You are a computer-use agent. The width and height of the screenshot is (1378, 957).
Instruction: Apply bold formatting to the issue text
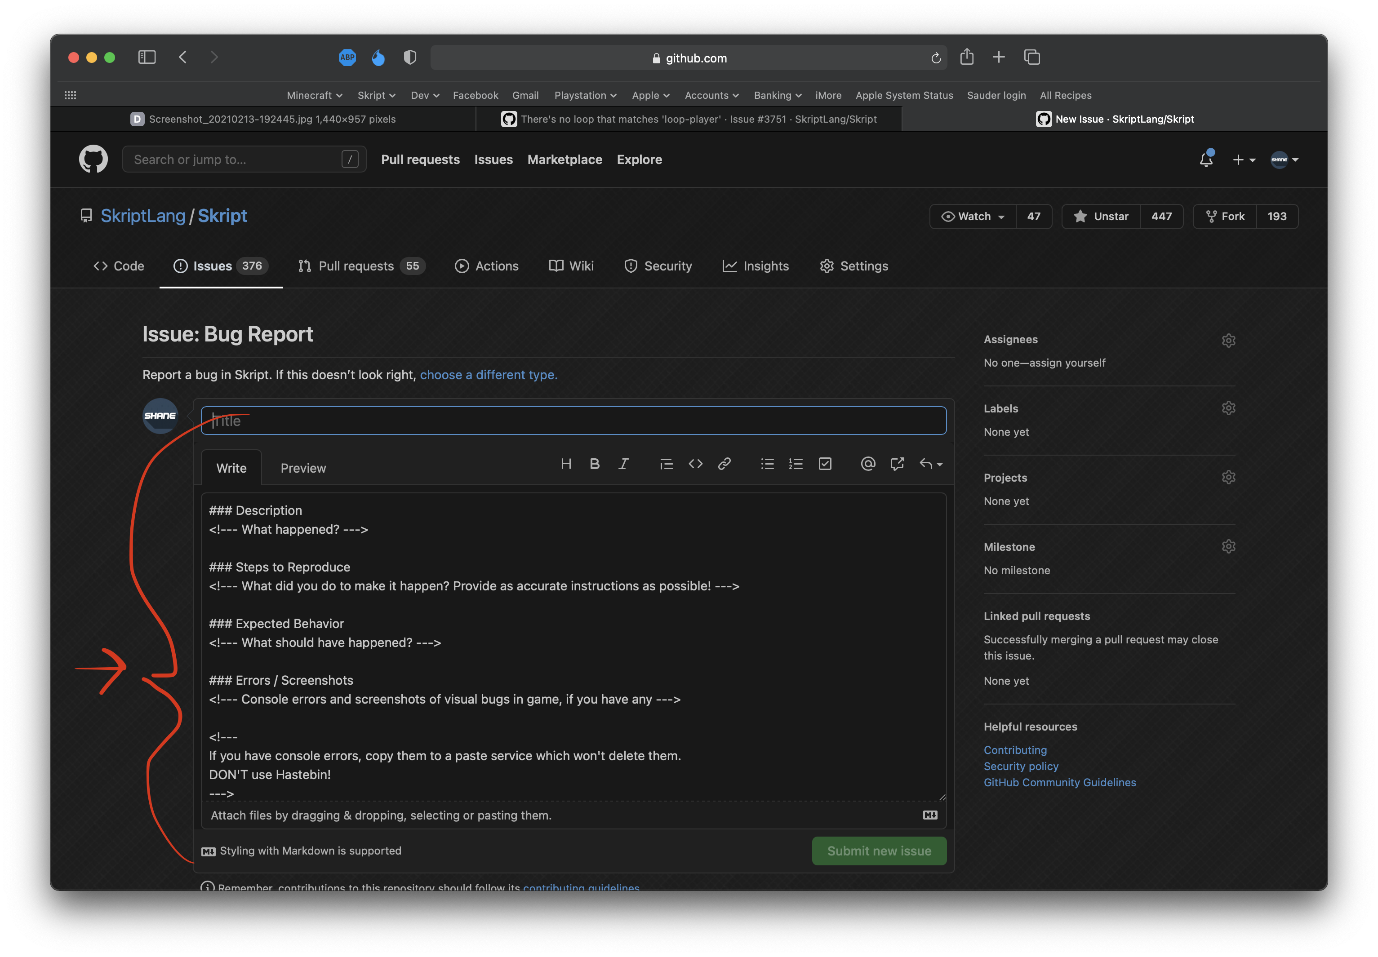pos(594,464)
